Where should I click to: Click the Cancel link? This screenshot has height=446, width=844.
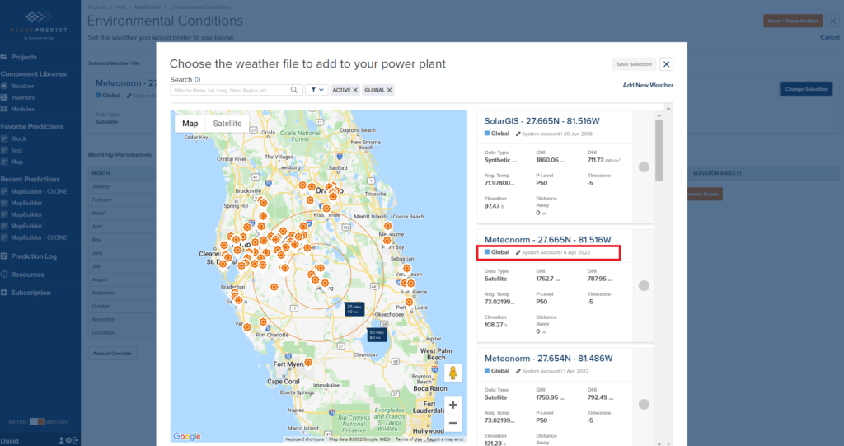[829, 38]
